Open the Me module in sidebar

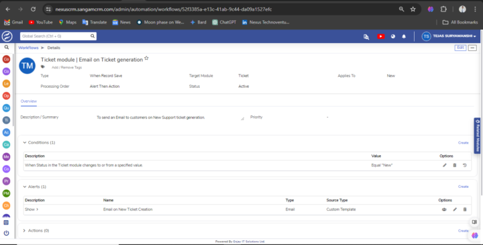coord(6,156)
